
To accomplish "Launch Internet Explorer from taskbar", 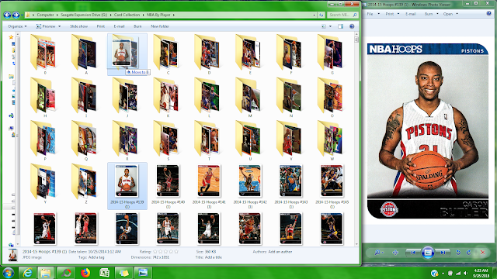I will coord(28,273).
